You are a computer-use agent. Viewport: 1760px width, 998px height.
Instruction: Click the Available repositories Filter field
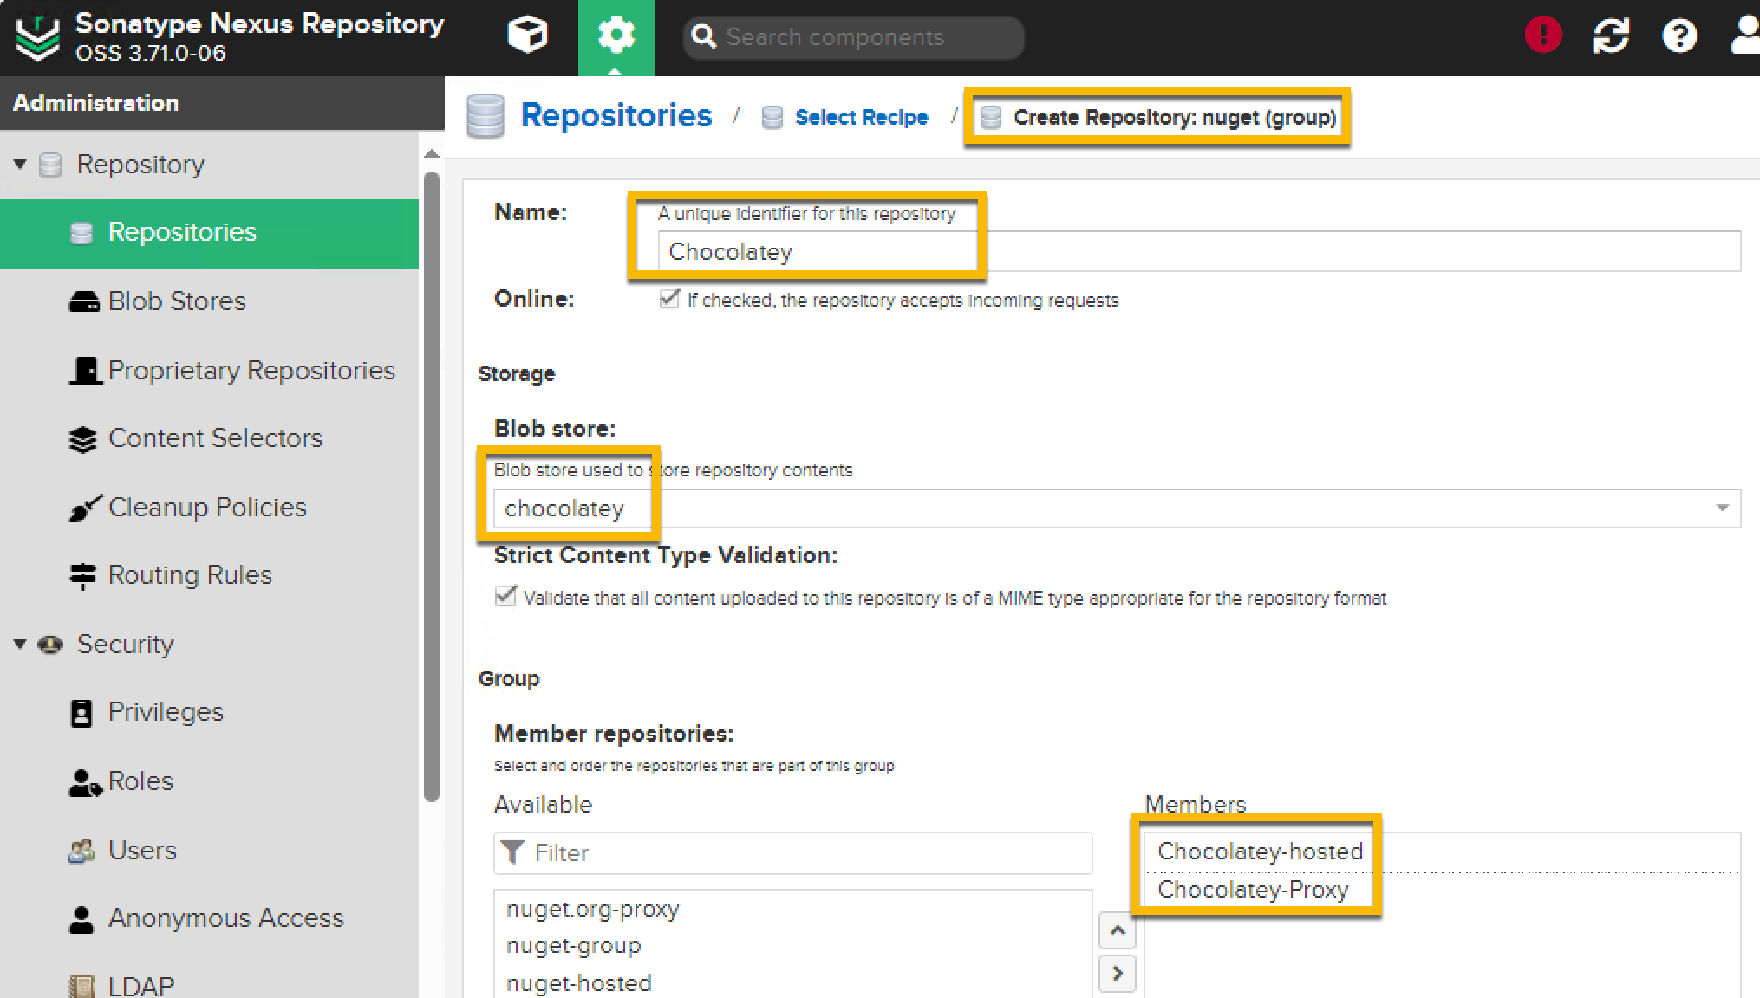(x=793, y=853)
